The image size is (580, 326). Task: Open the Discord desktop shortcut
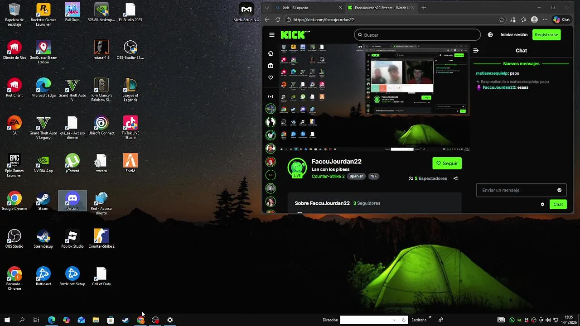pos(72,201)
